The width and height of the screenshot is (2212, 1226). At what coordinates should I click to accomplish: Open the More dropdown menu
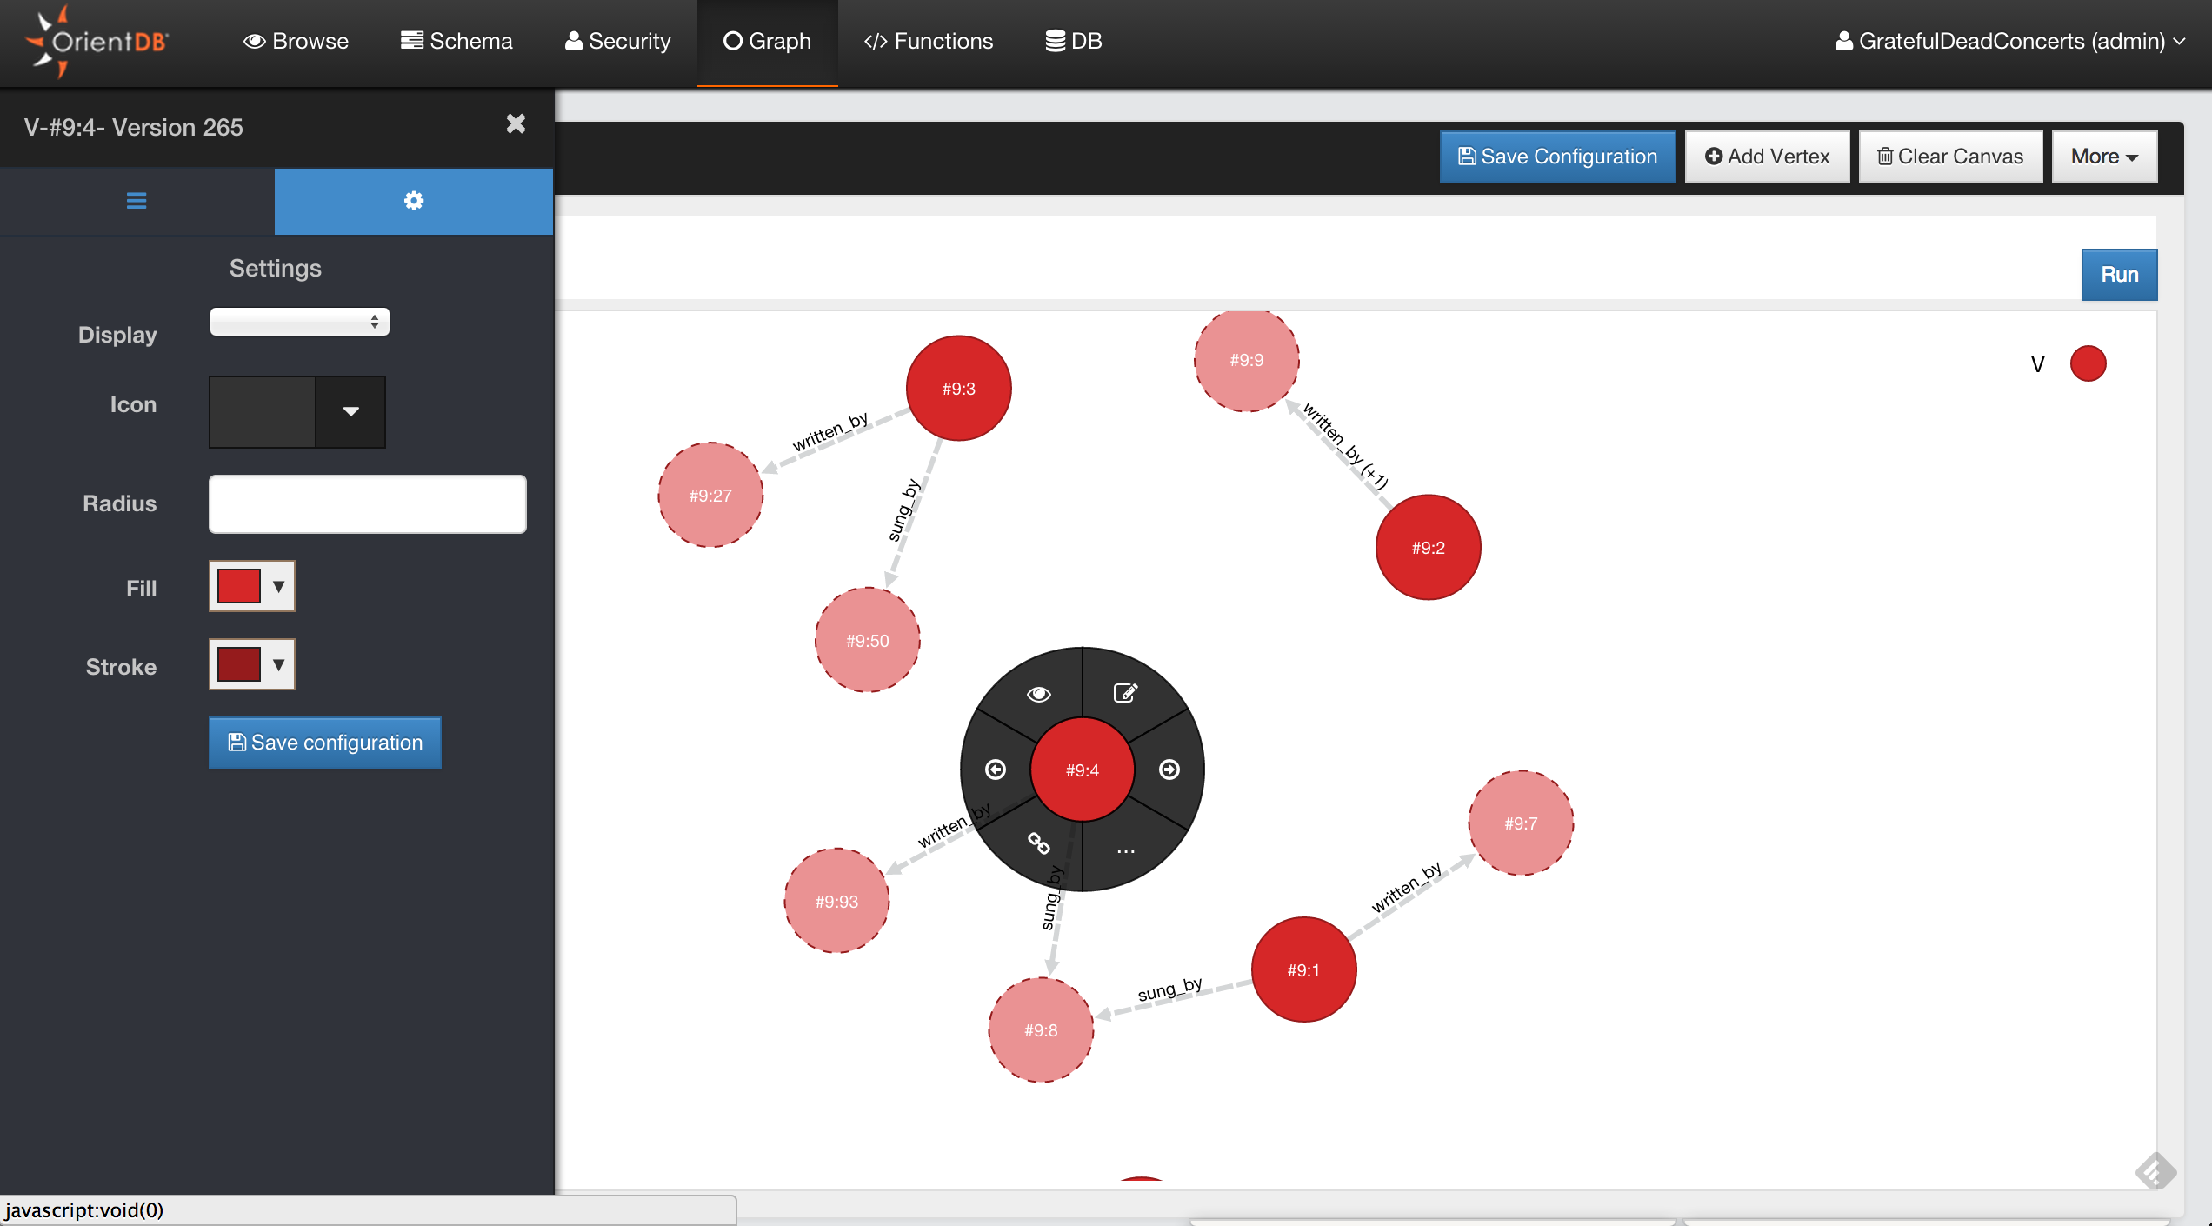tap(2104, 157)
